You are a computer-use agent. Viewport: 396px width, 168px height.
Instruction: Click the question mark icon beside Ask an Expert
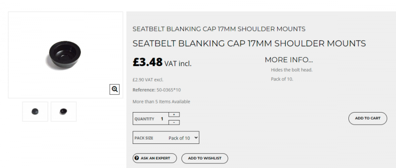pyautogui.click(x=137, y=158)
